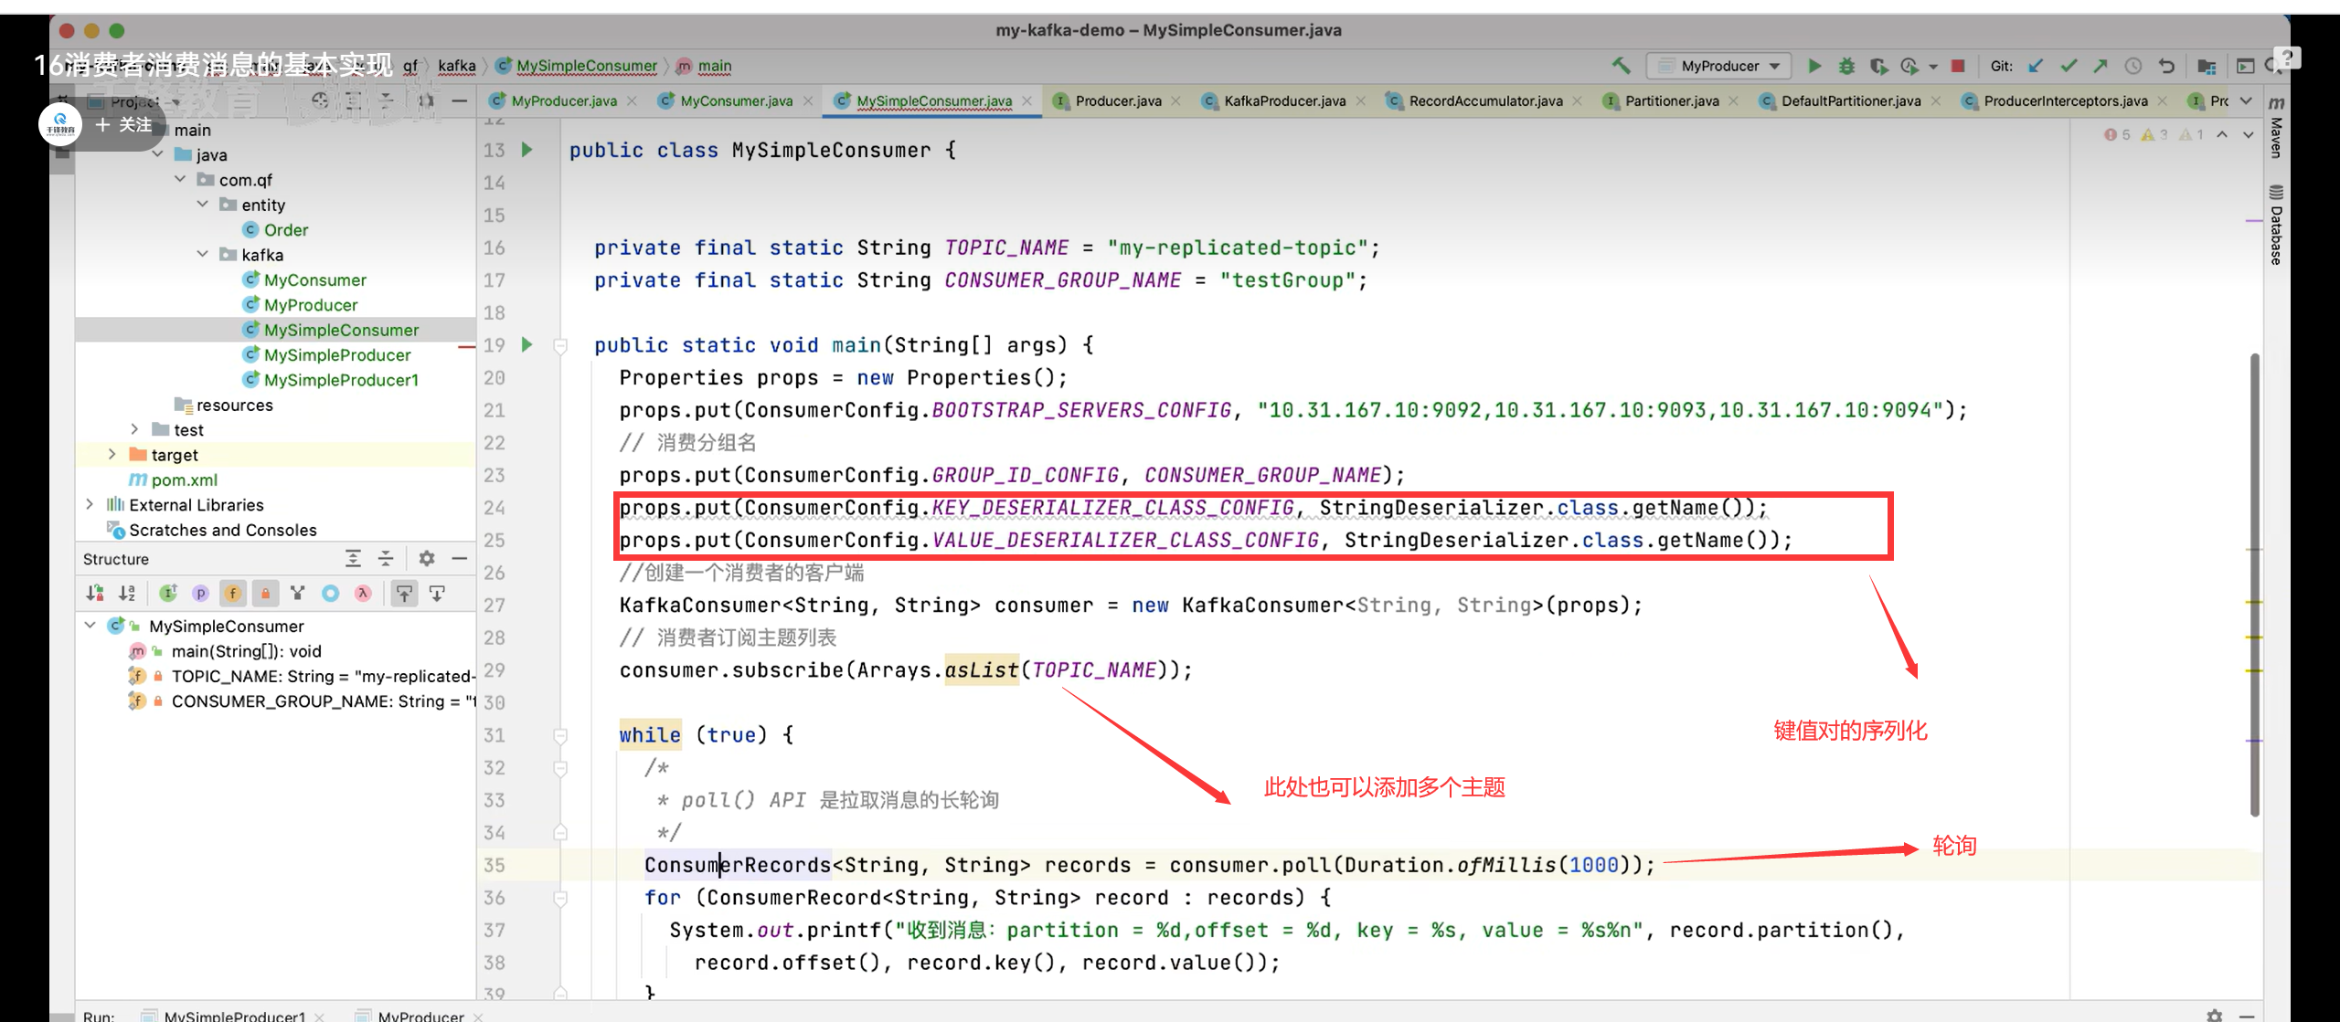Screen dimensions: 2340x1022
Task: Open the Structure panel settings gear
Action: [426, 558]
